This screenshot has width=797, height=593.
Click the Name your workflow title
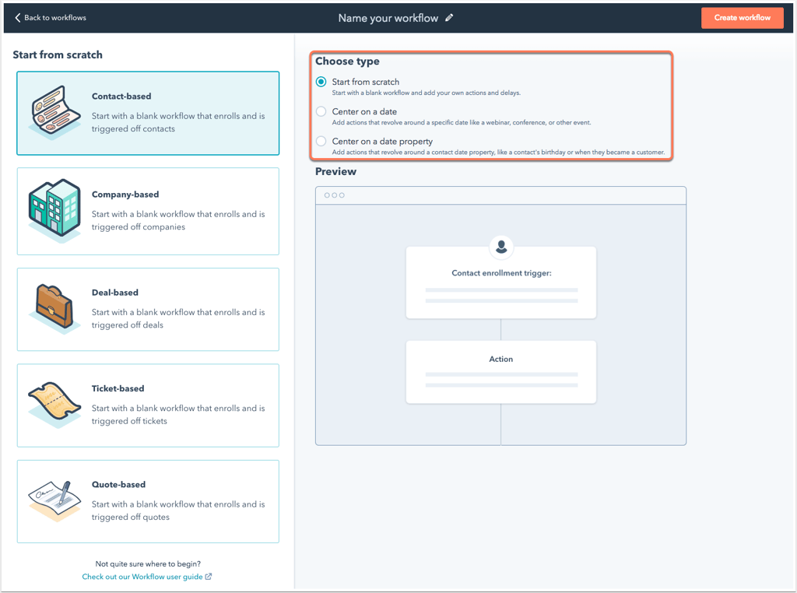click(x=388, y=19)
